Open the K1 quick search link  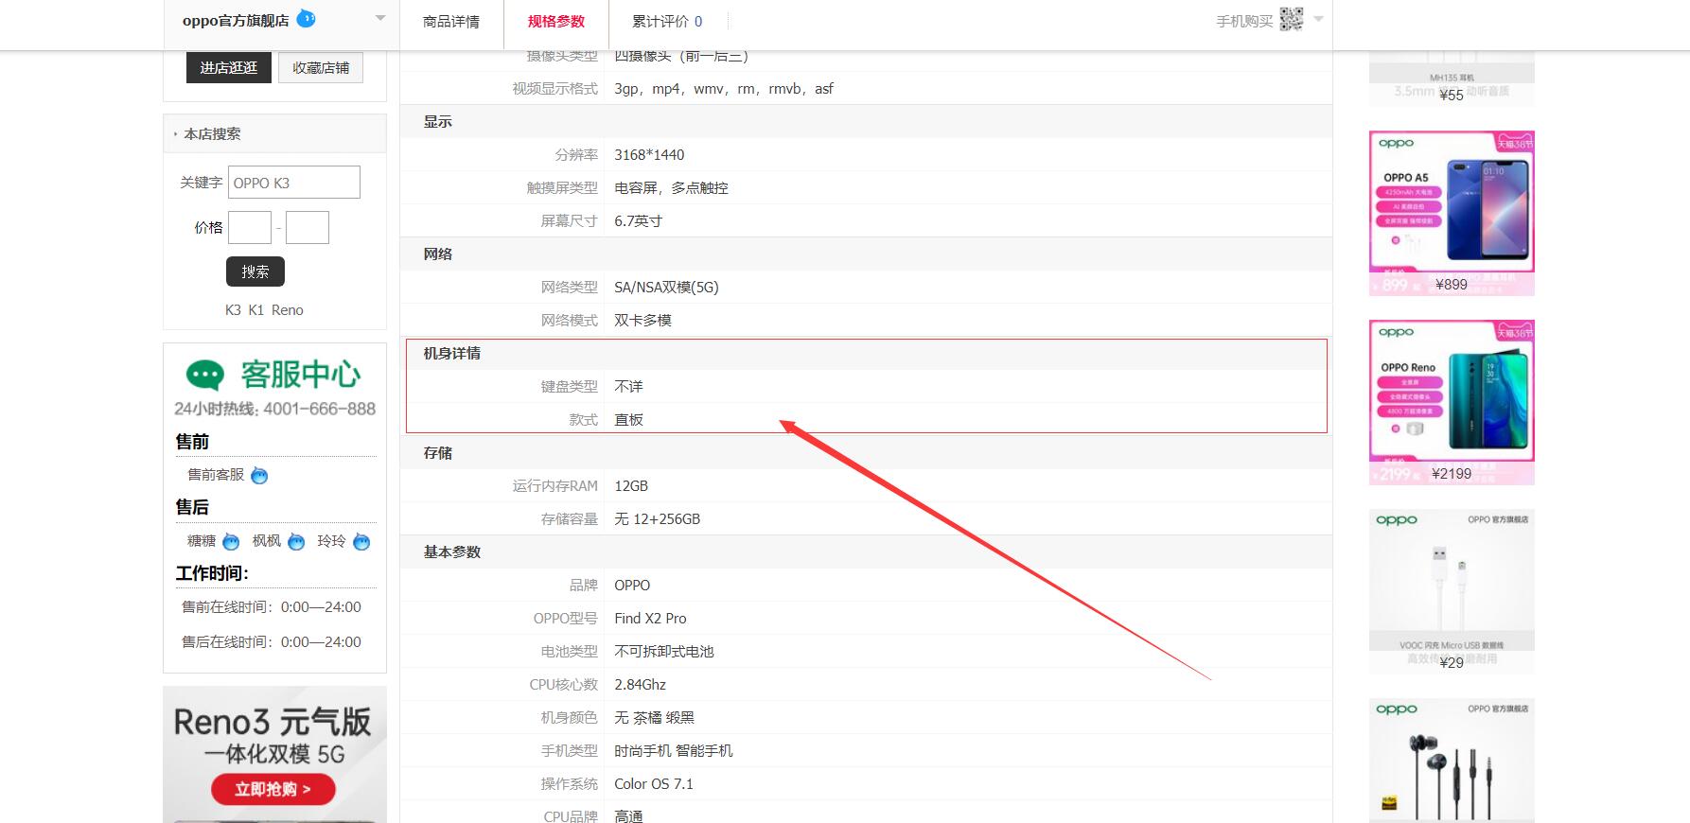[255, 310]
